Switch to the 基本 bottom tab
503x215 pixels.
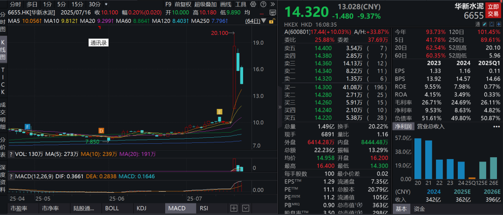[x=401, y=209]
